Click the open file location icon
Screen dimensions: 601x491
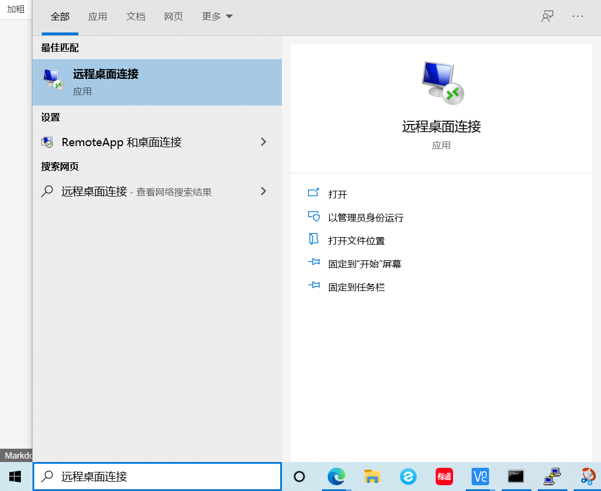[313, 239]
